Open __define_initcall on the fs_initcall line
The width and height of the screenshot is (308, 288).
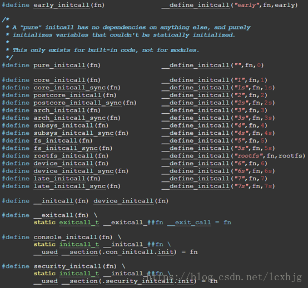tap(196, 141)
